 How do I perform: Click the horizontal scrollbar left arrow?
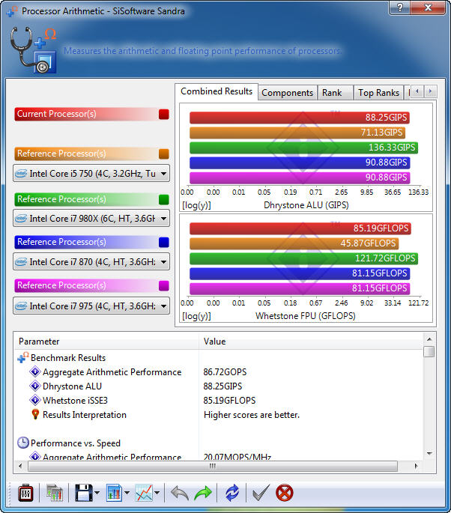[x=20, y=466]
